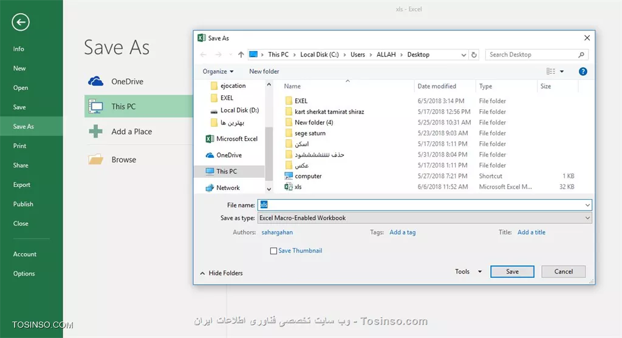The width and height of the screenshot is (622, 338).
Task: Click the Add a tag link
Action: tap(403, 232)
